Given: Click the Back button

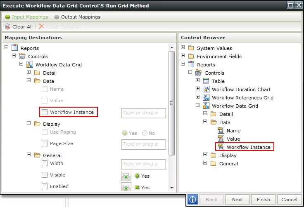Looking at the screenshot, I should 211,200.
